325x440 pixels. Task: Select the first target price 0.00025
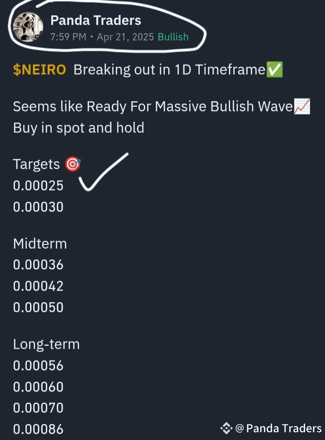[38, 185]
